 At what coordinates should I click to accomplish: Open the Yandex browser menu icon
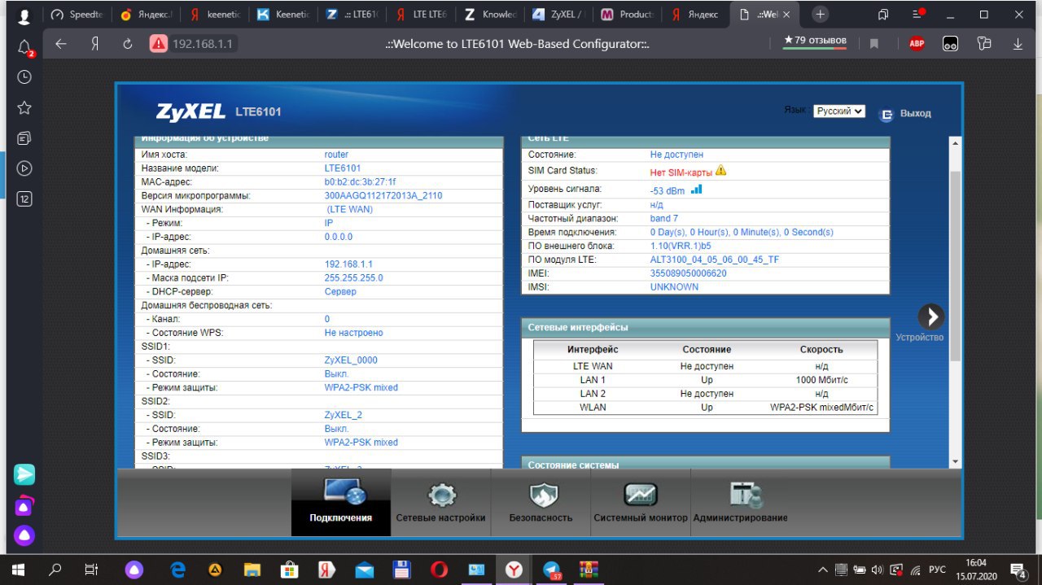tap(918, 15)
